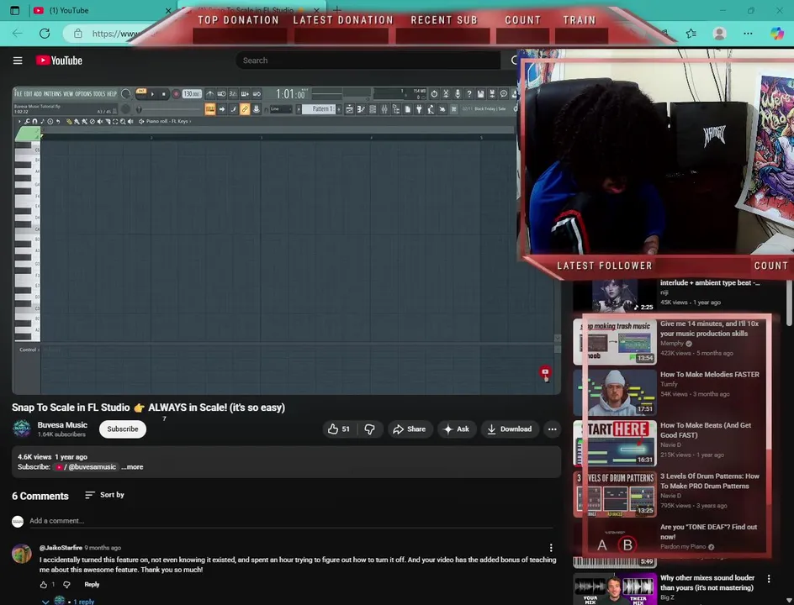Open Edge tab actions menu icon

[14, 10]
